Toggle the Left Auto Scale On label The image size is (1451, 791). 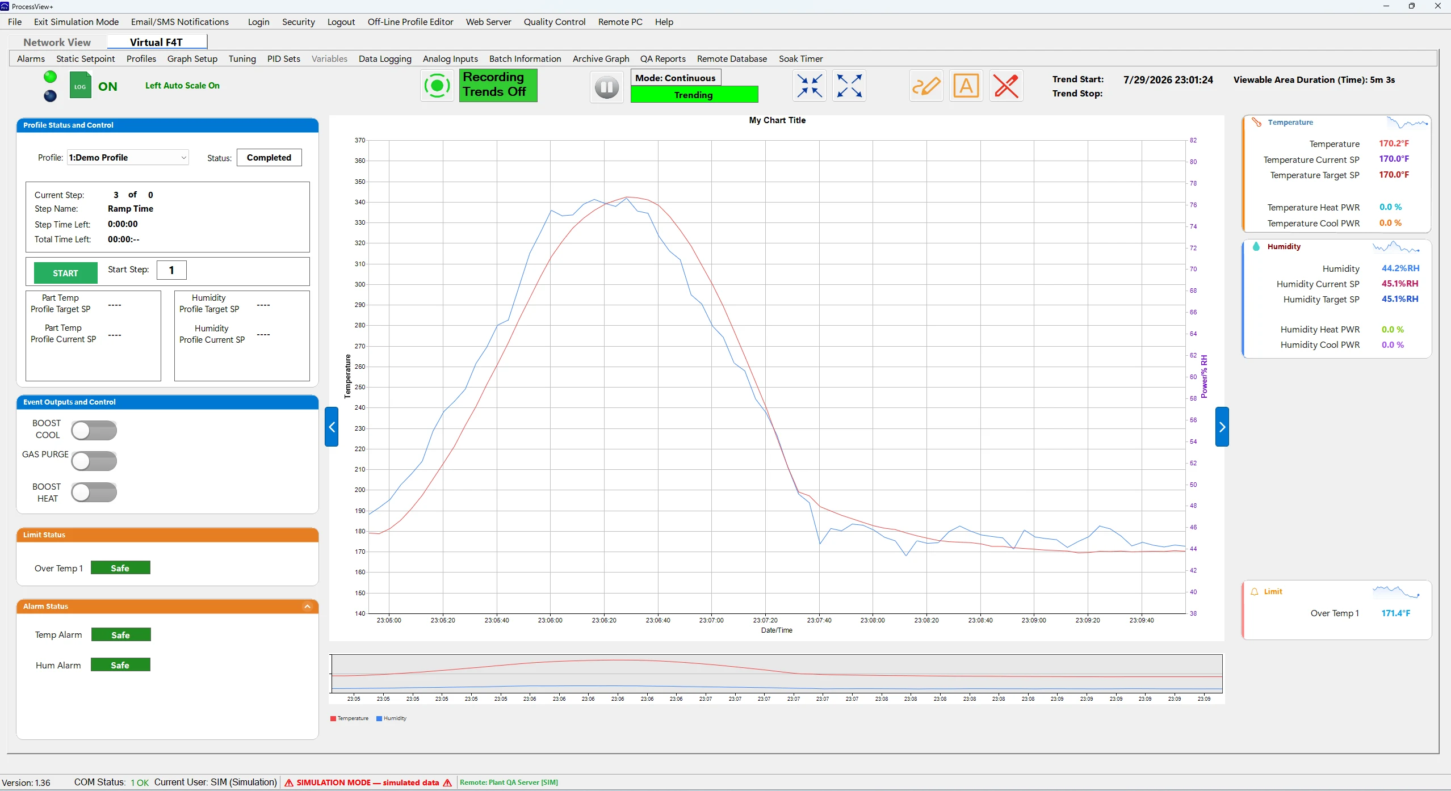tap(182, 86)
